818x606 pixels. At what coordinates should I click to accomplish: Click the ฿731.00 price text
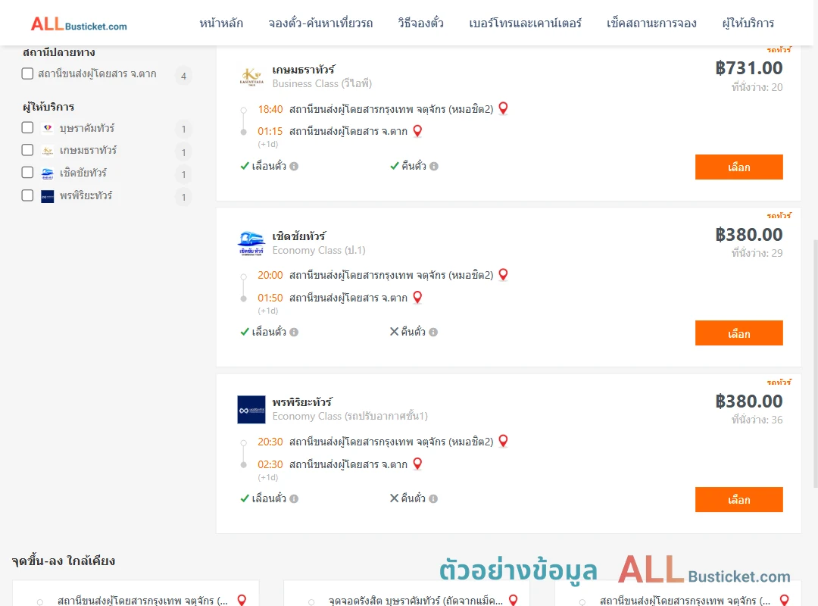click(x=748, y=68)
